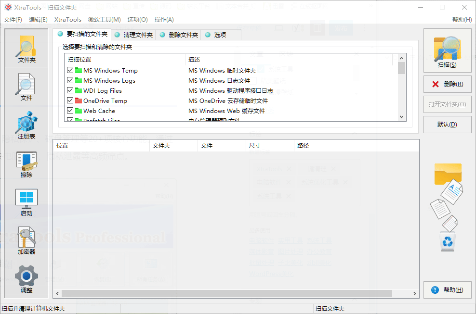Click the green folder icon for MS Windows Logs
The width and height of the screenshot is (476, 314).
tap(79, 80)
